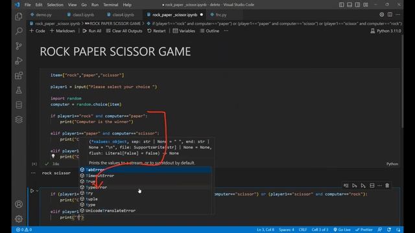The height and width of the screenshot is (233, 415).
Task: Expand run options arrow beside cell play button
Action: 38,191
